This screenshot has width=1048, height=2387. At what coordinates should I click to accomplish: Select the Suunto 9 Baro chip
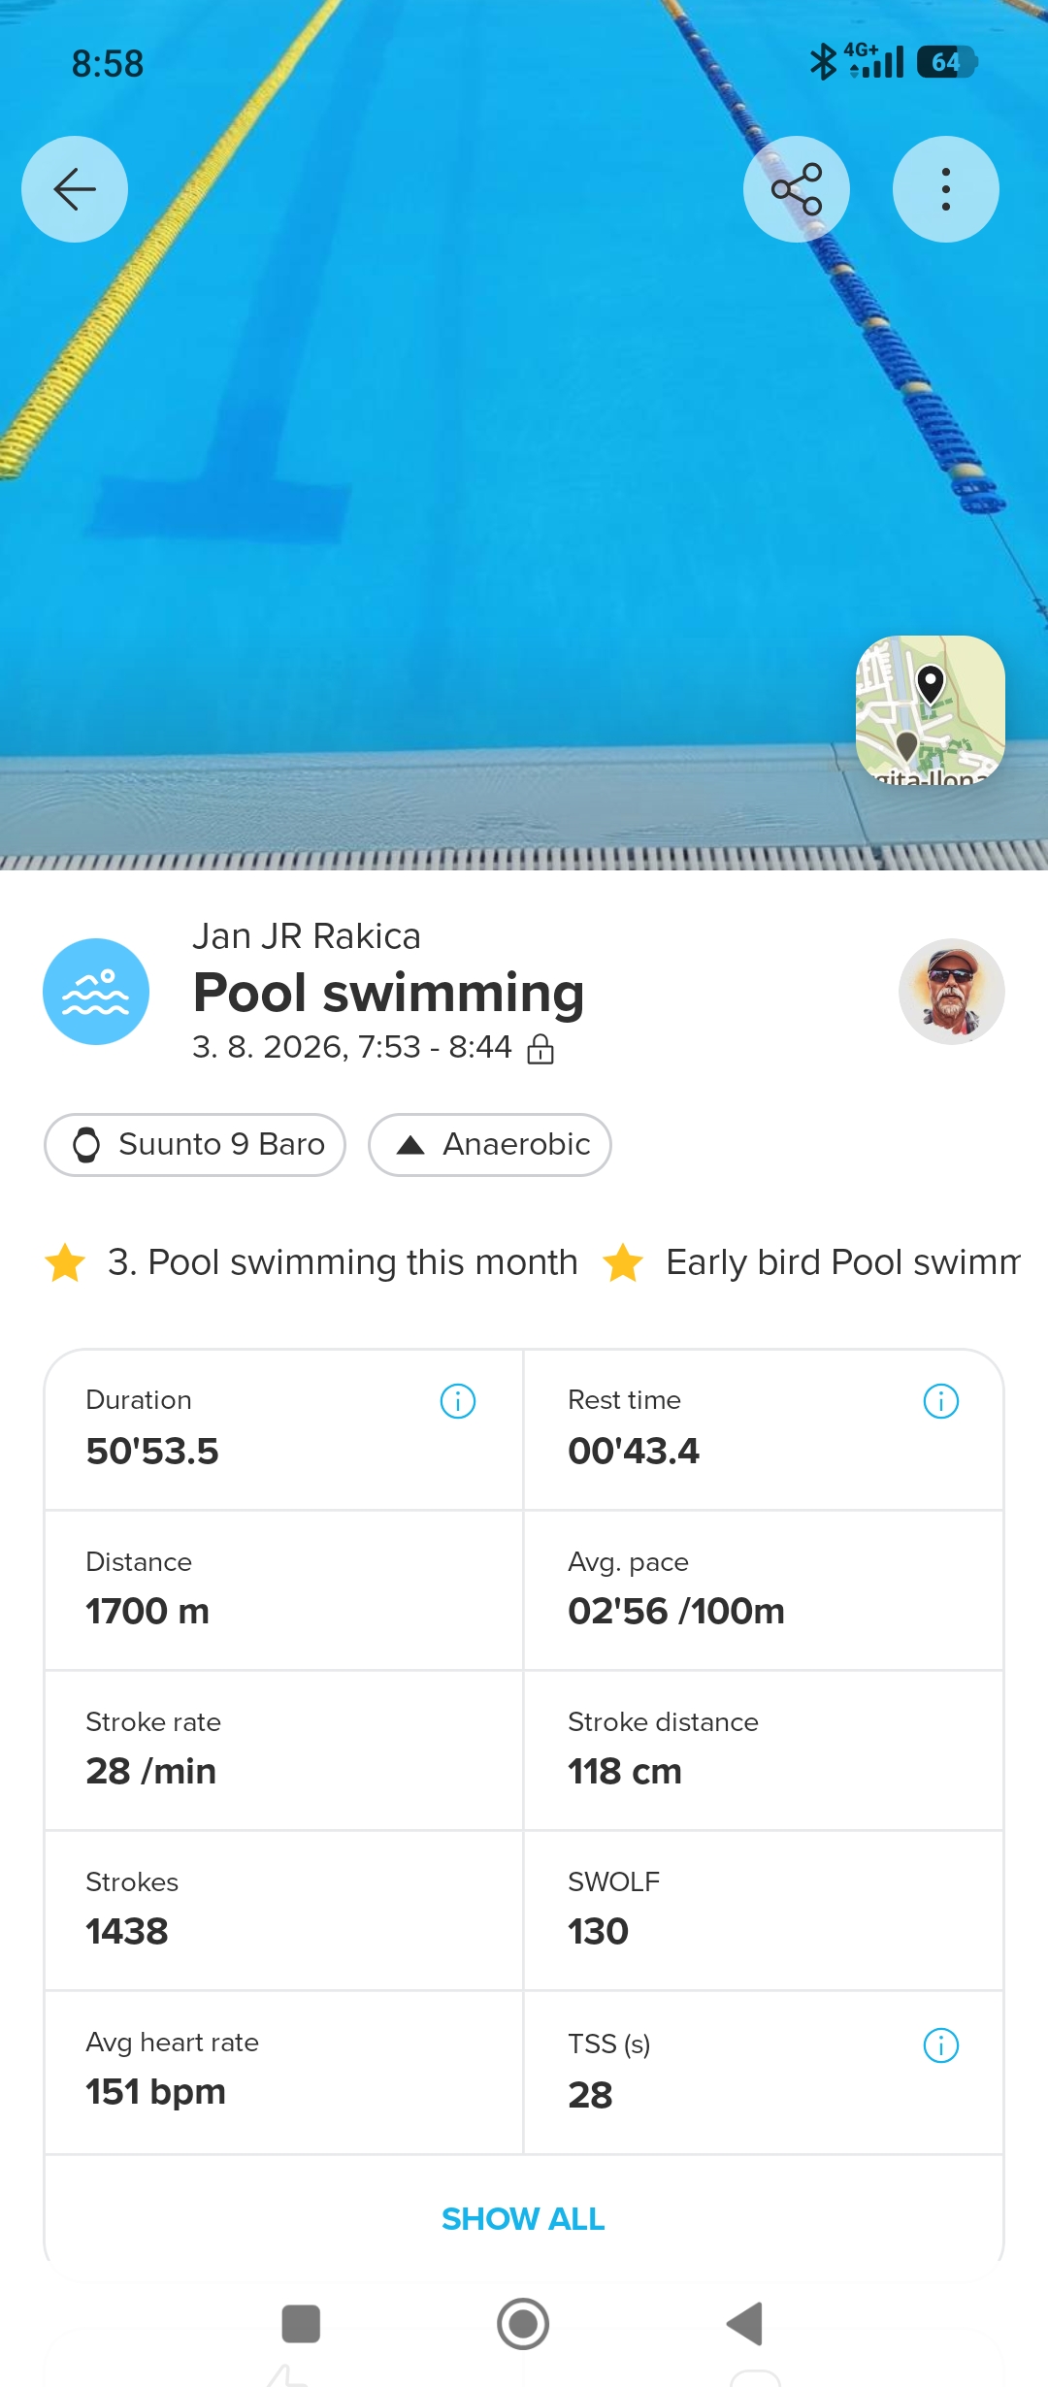tap(195, 1145)
